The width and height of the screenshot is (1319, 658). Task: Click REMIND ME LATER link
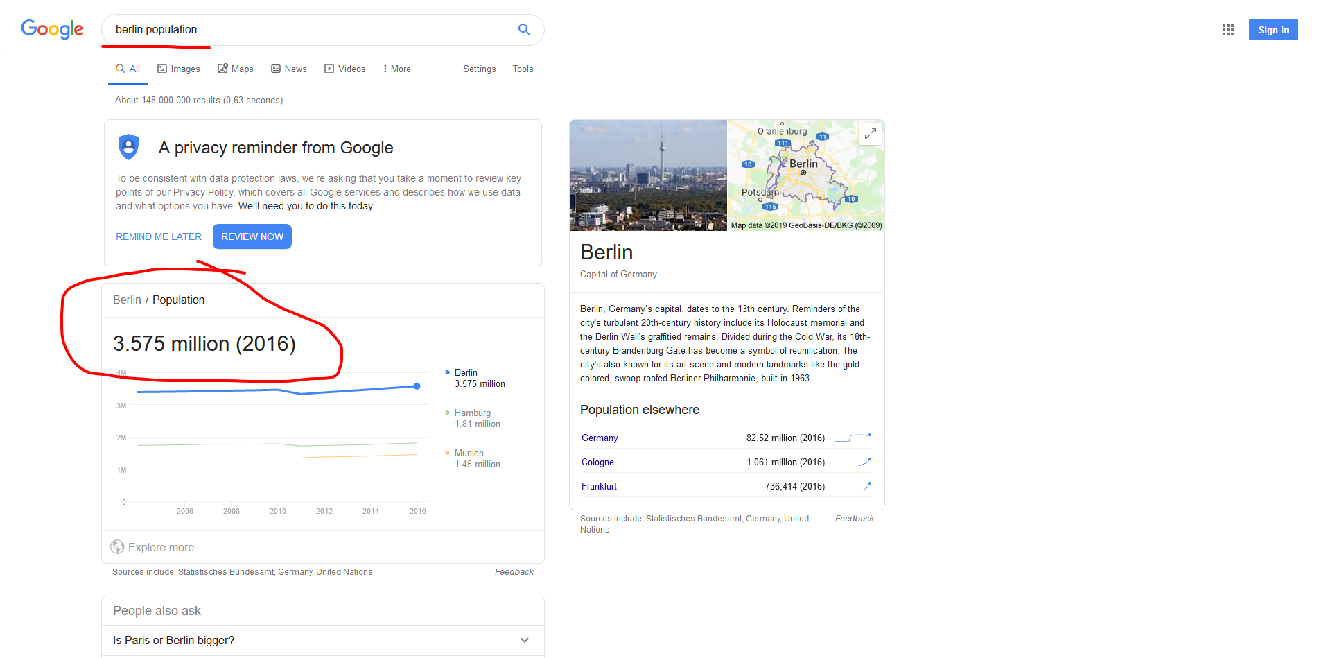coord(159,236)
